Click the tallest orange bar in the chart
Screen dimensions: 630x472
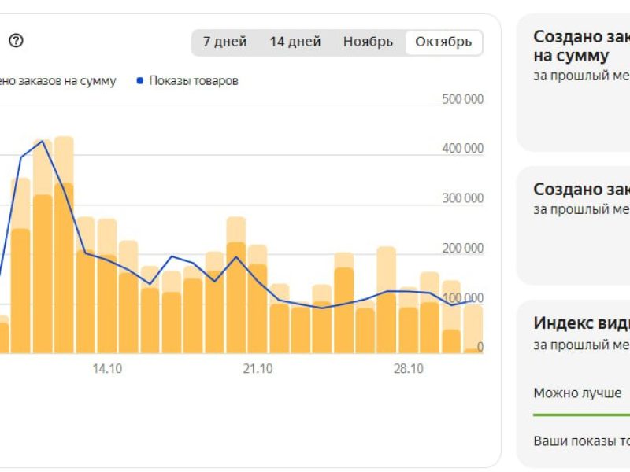click(64, 267)
